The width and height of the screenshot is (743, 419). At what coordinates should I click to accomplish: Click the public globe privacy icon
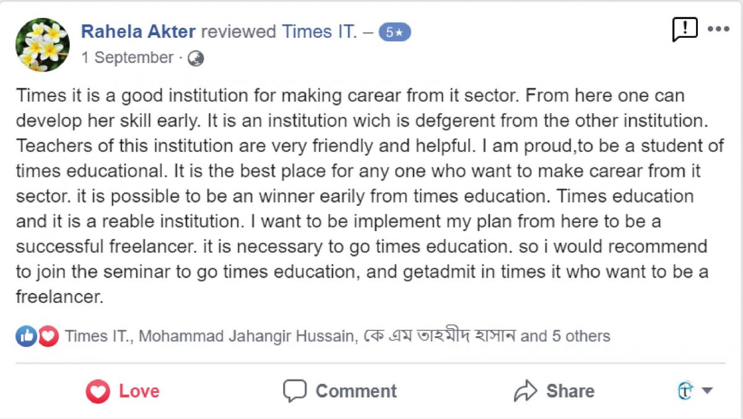coord(196,58)
